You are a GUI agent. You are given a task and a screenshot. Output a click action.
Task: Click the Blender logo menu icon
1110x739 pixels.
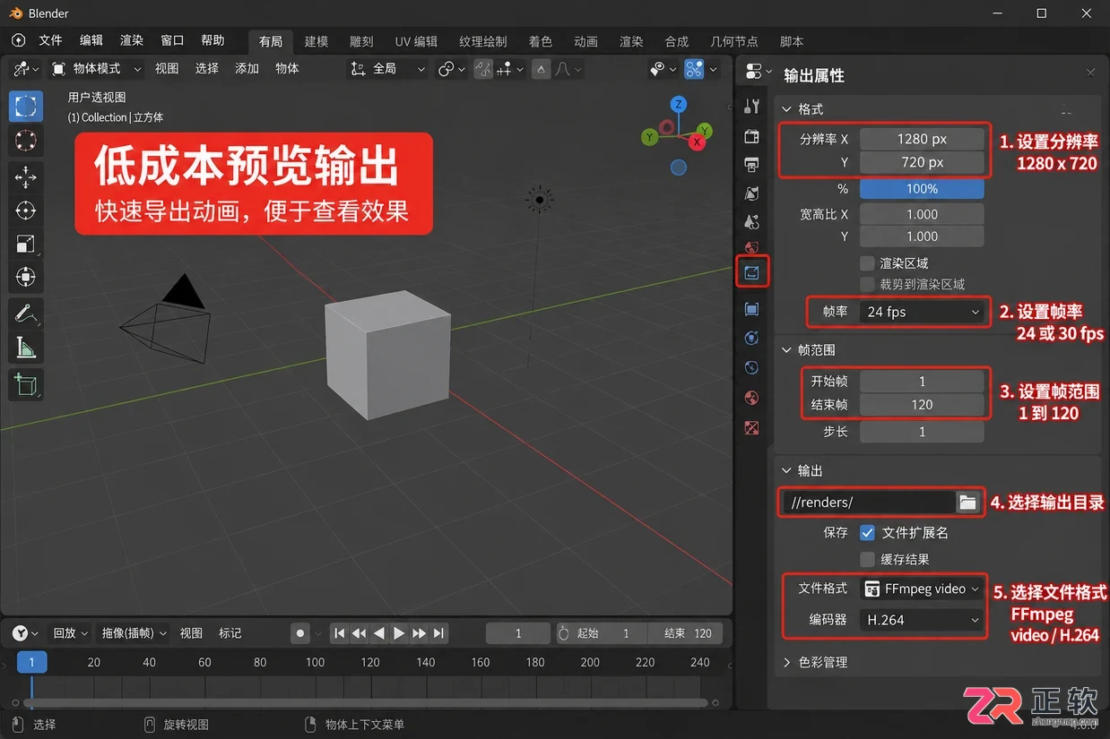click(x=19, y=40)
